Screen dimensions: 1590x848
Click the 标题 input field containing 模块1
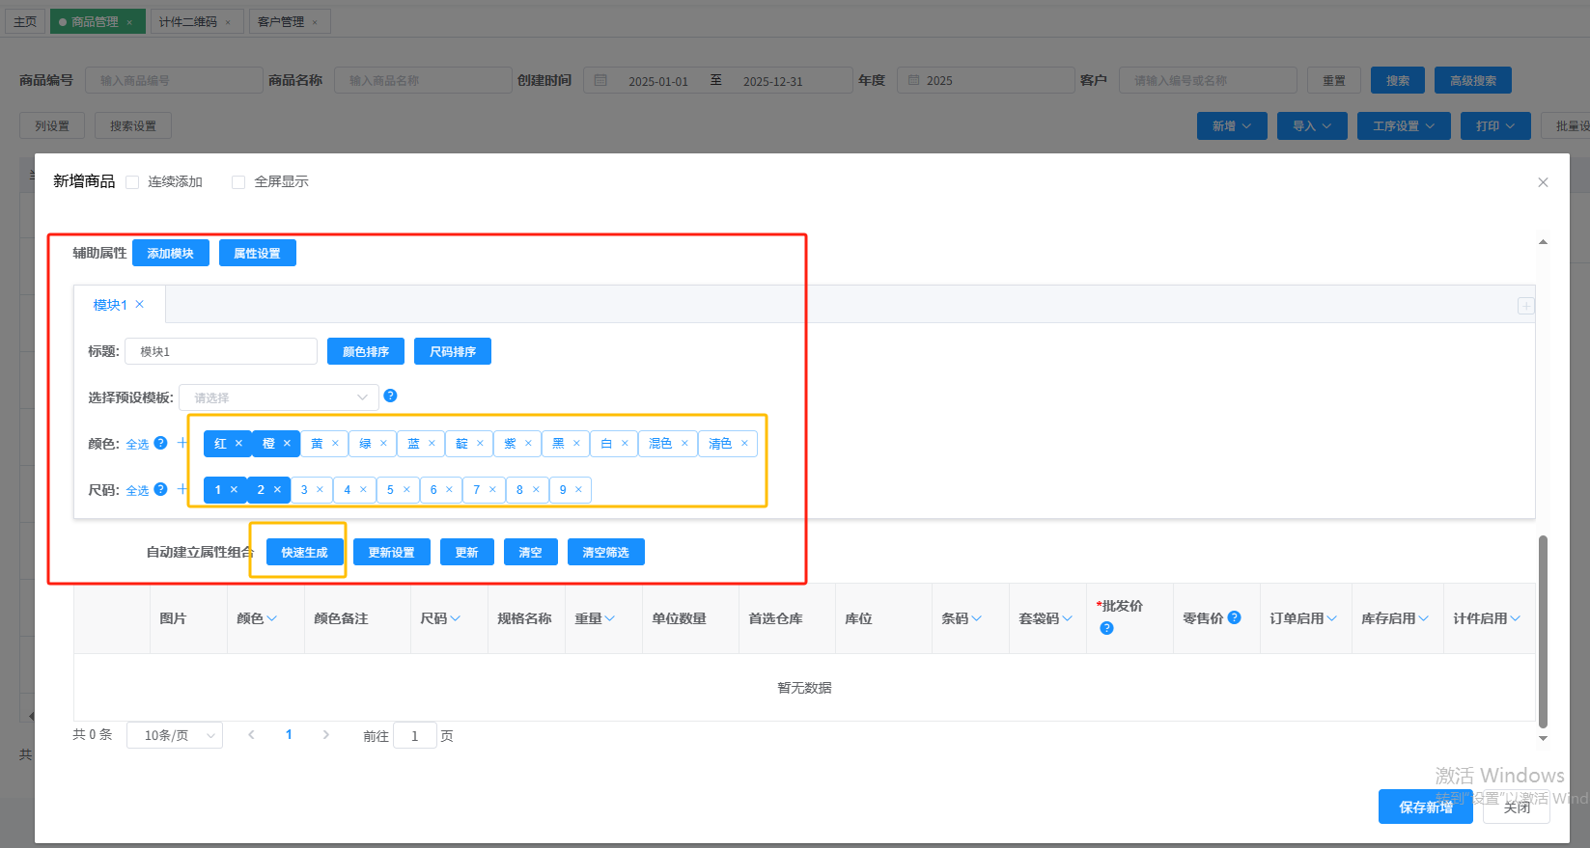coord(221,351)
